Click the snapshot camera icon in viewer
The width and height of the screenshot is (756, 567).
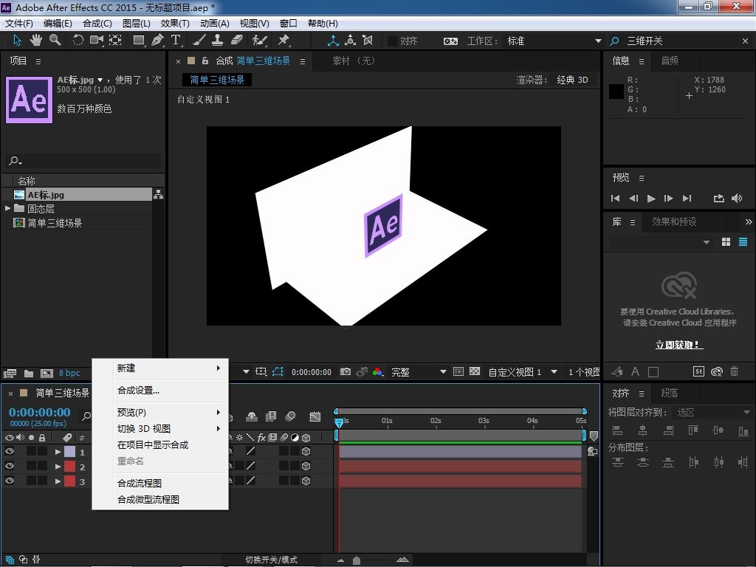[346, 372]
